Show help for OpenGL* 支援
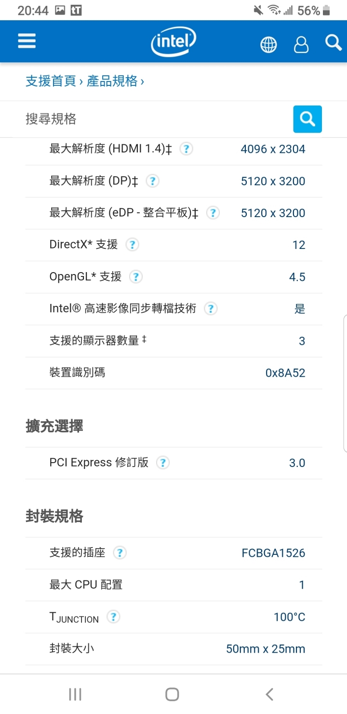This screenshot has height=714, width=347. 136,277
